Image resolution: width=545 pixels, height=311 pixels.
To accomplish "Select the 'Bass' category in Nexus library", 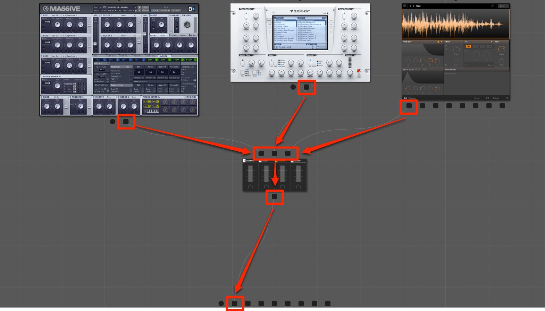I will [278, 22].
